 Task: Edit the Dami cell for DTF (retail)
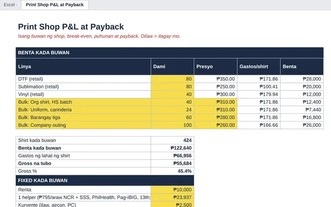tap(172, 79)
